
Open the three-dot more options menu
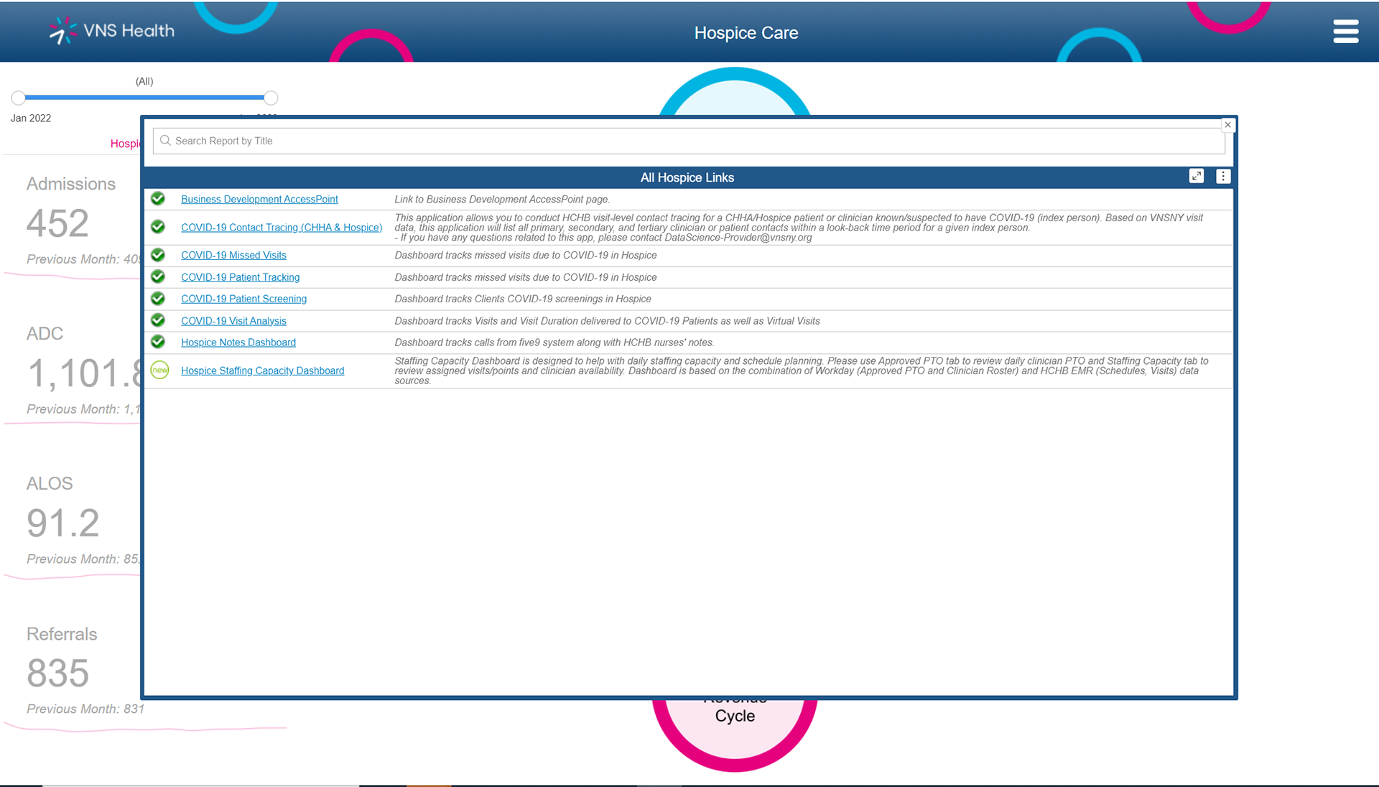click(1223, 177)
